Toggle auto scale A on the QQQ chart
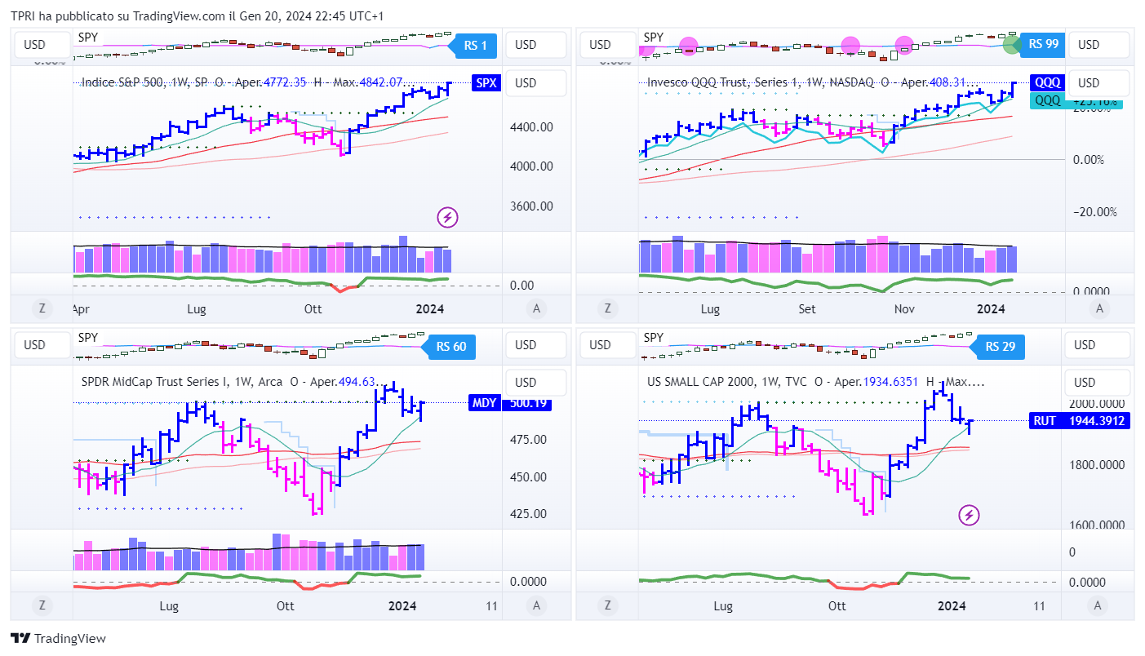The image size is (1145, 656). click(x=1099, y=308)
